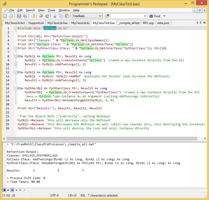
Task: Switch to the MyClassLib.bi tab
Action: [x=80, y=23]
